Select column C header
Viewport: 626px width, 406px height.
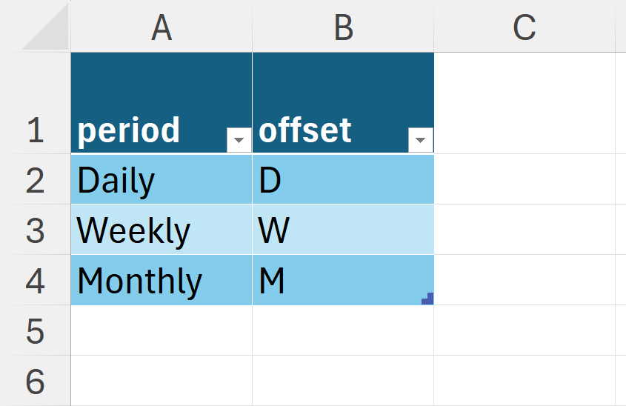pyautogui.click(x=524, y=27)
